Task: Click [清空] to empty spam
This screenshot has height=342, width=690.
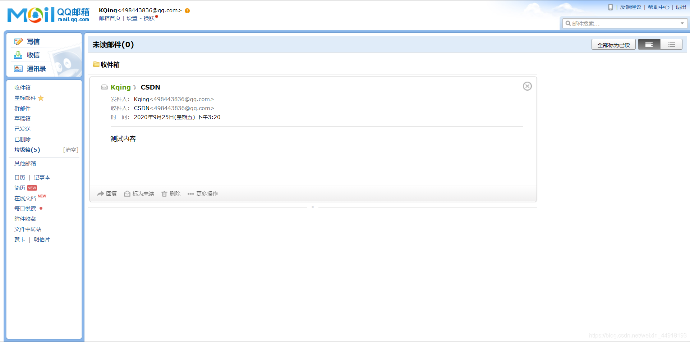Action: pos(71,150)
